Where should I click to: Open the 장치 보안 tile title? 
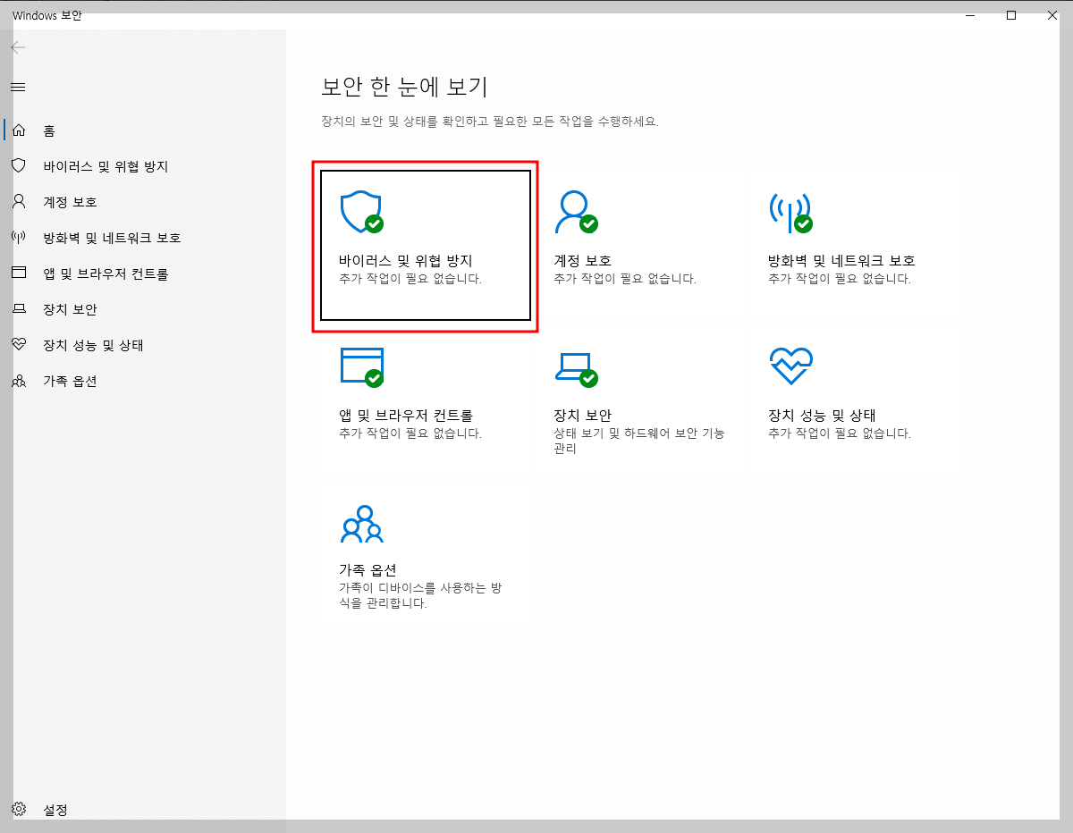(x=583, y=416)
